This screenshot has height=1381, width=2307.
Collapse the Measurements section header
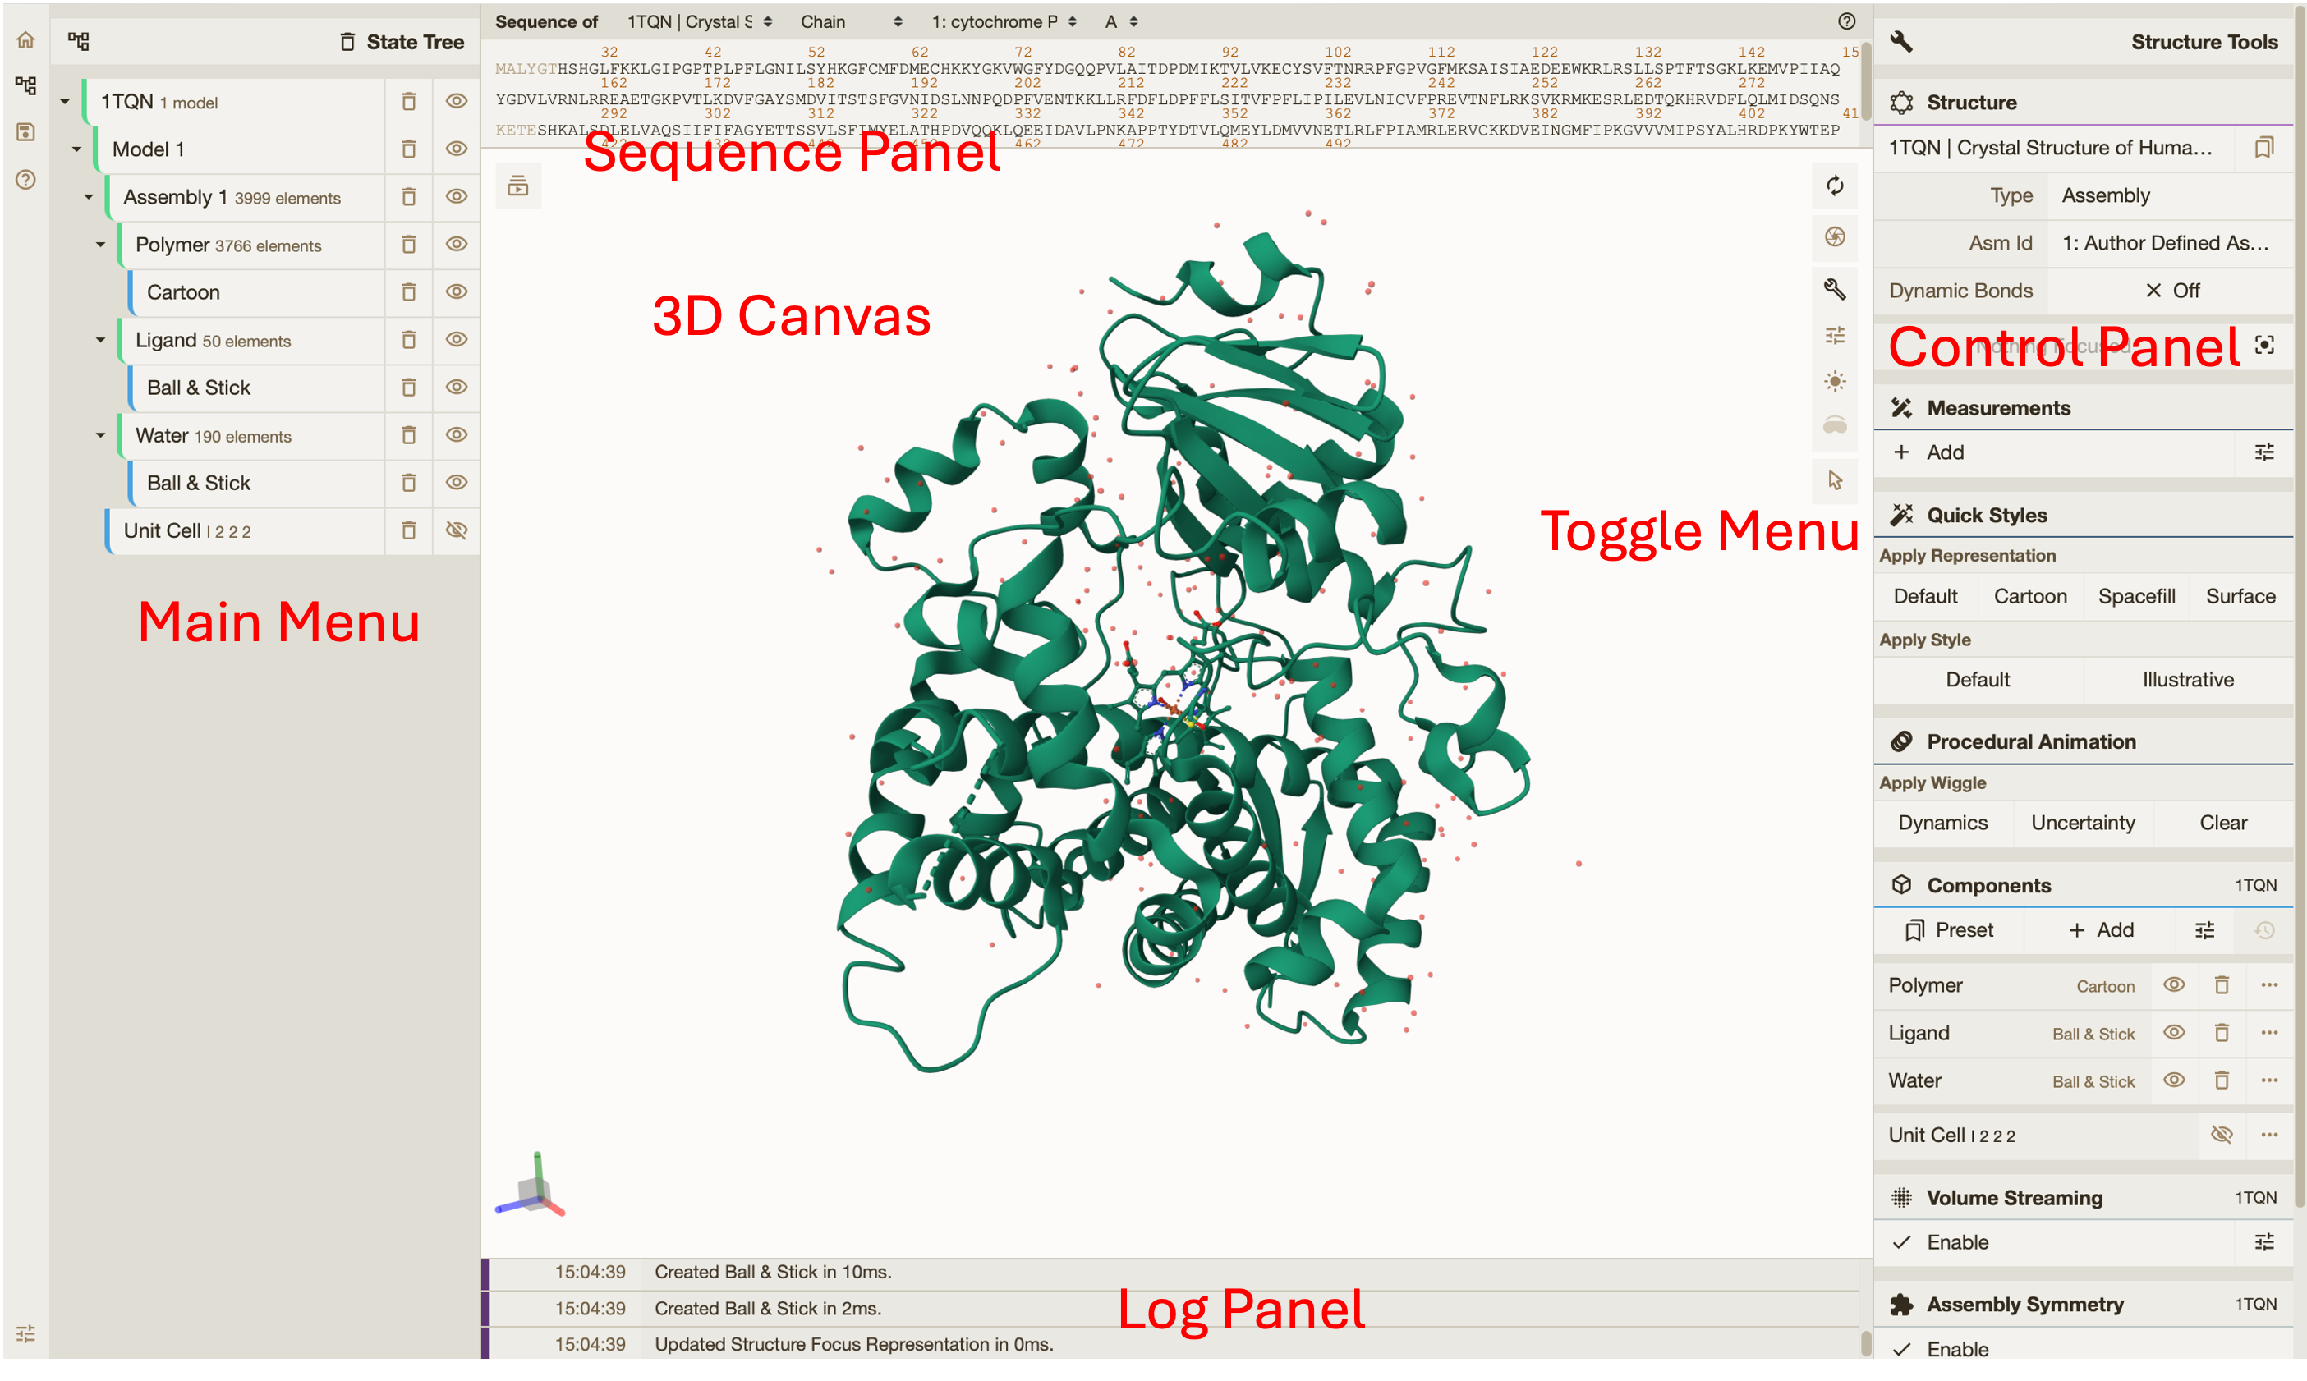point(2082,407)
